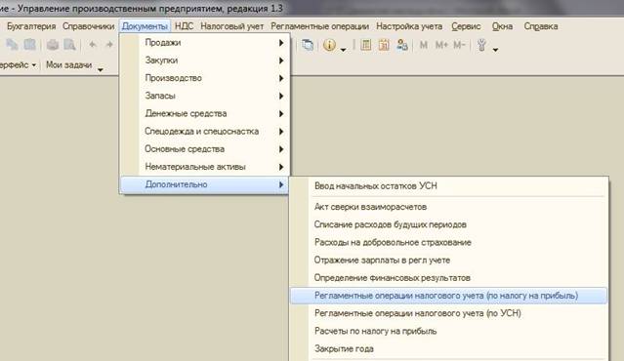This screenshot has height=361, width=624.
Task: Select the Дополнительно menu item
Action: pyautogui.click(x=205, y=184)
